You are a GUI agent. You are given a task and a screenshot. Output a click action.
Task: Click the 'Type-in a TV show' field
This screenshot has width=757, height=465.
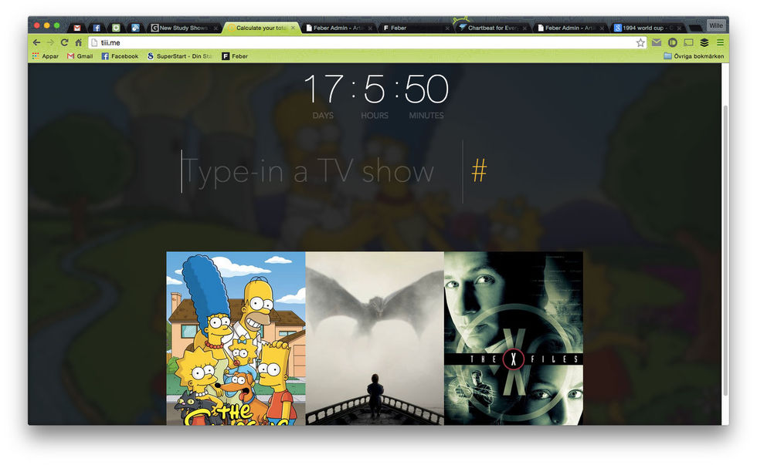click(309, 172)
